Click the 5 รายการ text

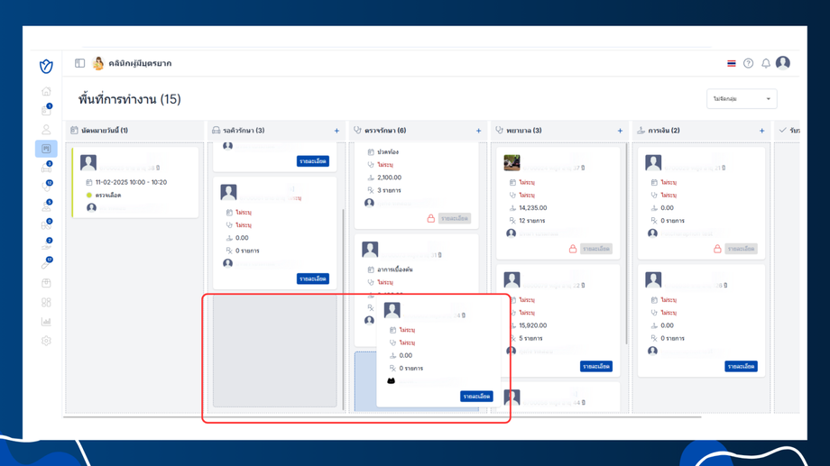pos(530,338)
